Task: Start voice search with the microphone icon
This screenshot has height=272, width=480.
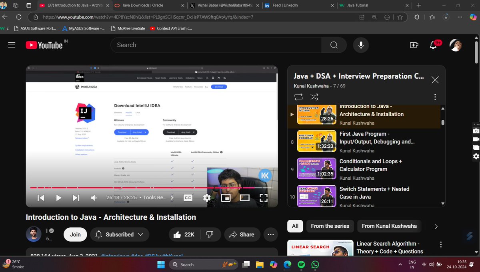Action: click(x=361, y=45)
